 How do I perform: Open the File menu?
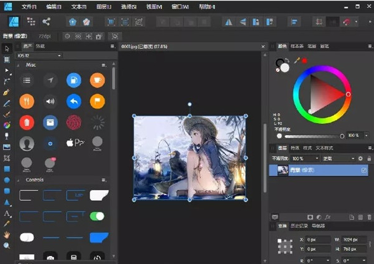pos(29,7)
